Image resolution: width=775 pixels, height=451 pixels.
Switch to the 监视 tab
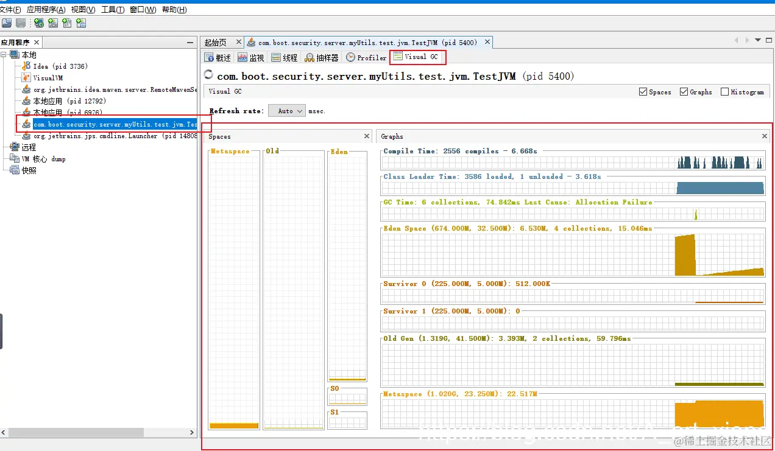coord(251,57)
